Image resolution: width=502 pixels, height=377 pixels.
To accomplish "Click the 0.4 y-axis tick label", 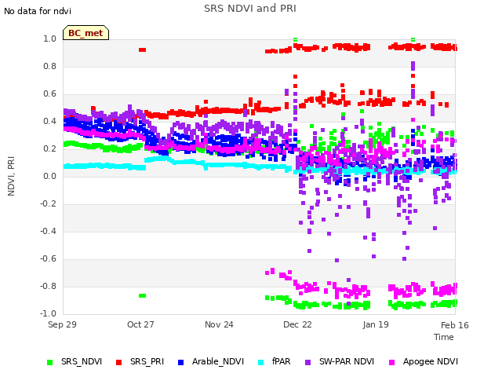I will click(49, 121).
